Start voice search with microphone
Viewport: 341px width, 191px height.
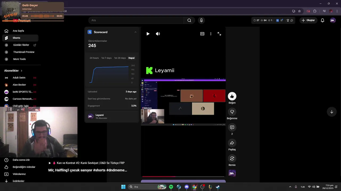[x=201, y=20]
